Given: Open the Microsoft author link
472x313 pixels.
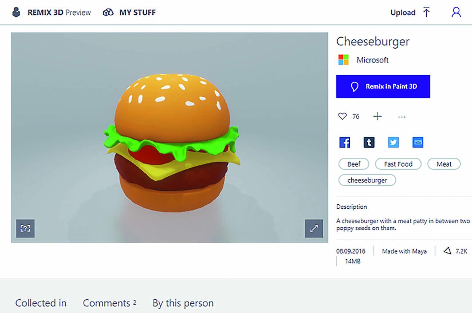Looking at the screenshot, I should point(372,60).
